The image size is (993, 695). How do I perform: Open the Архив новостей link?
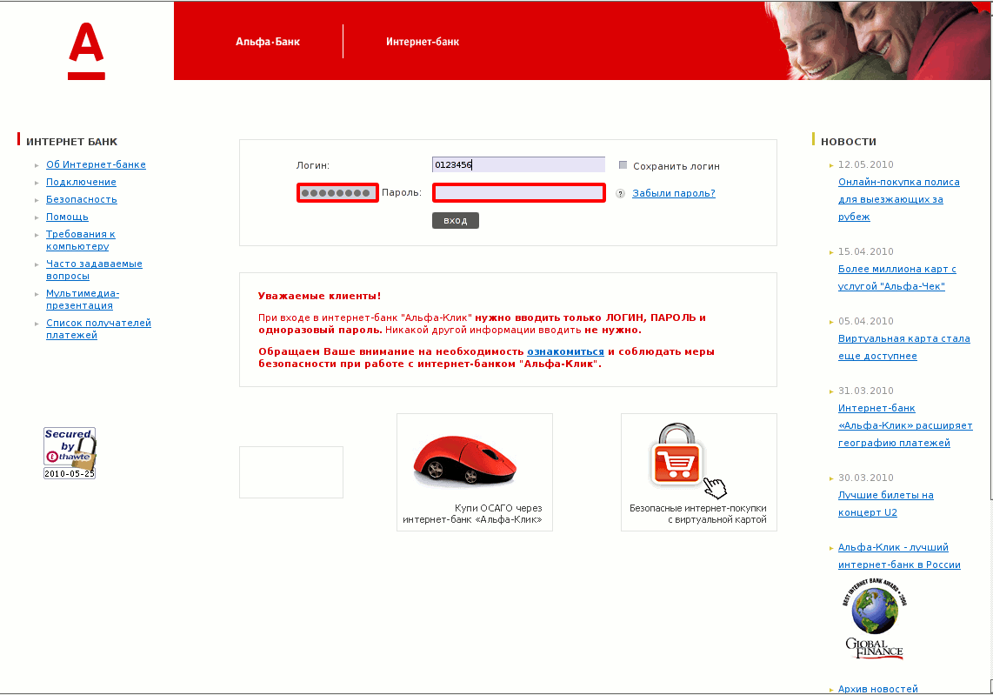(877, 689)
